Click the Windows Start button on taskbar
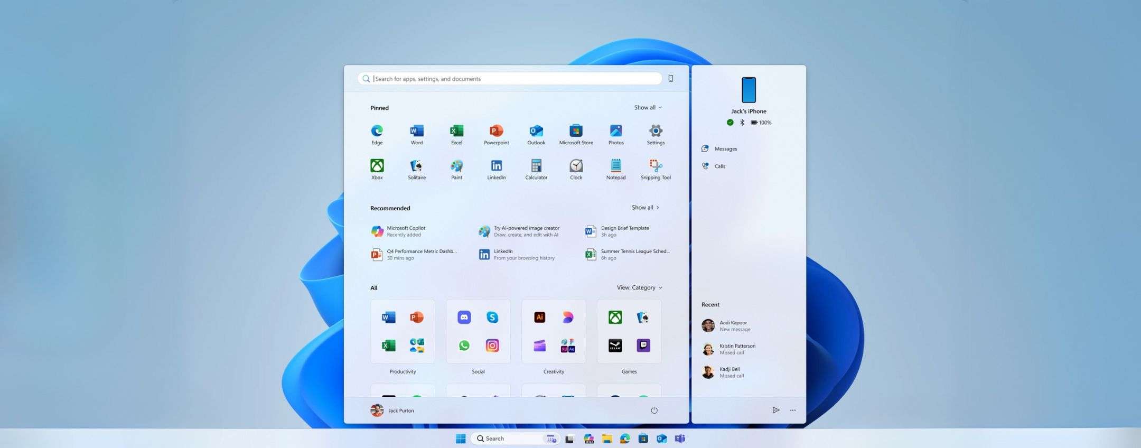This screenshot has height=448, width=1141. pyautogui.click(x=461, y=438)
